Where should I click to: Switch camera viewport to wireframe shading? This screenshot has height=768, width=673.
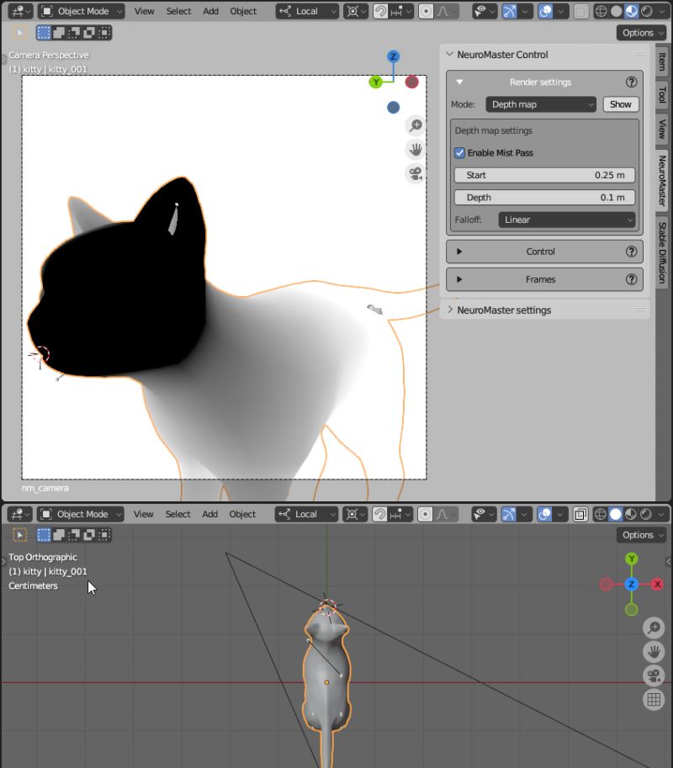(x=601, y=11)
